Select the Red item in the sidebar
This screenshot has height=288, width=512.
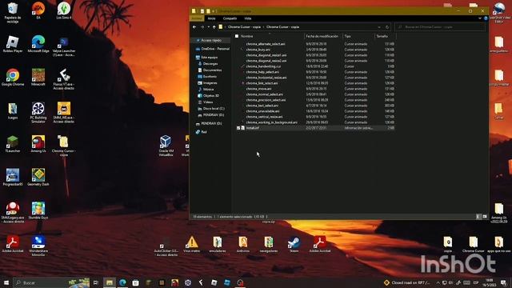click(x=201, y=132)
